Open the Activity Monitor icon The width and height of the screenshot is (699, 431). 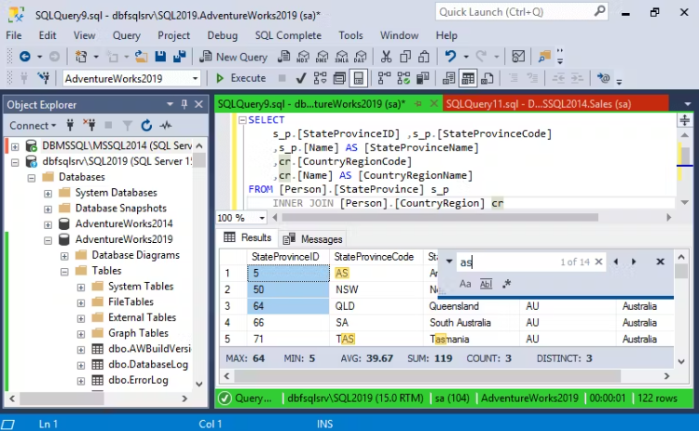pos(518,57)
